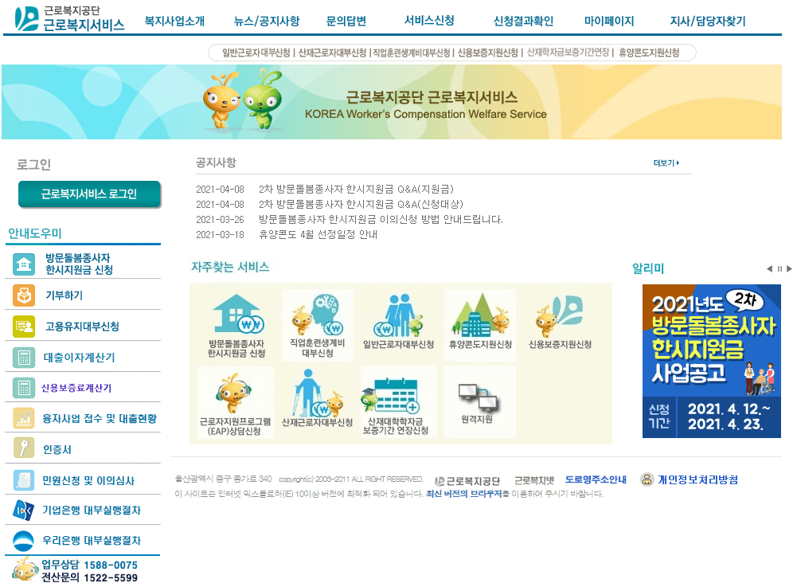
Task: Click the 전산문의 1522-5599 text
Action: (x=89, y=578)
